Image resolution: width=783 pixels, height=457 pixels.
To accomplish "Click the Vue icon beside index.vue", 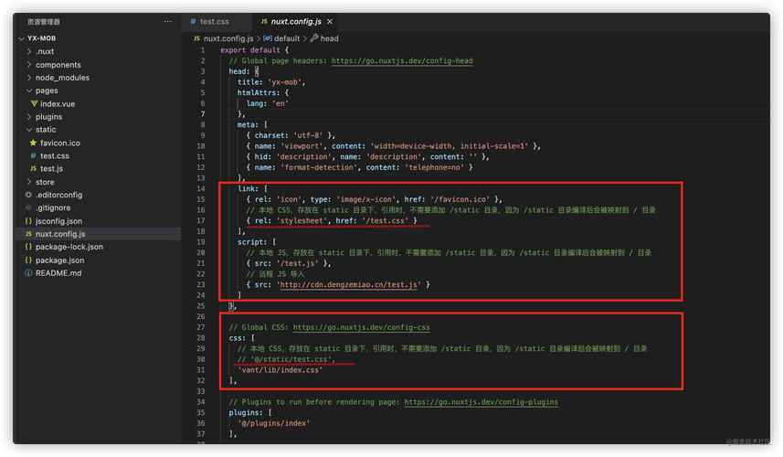I will pos(34,103).
